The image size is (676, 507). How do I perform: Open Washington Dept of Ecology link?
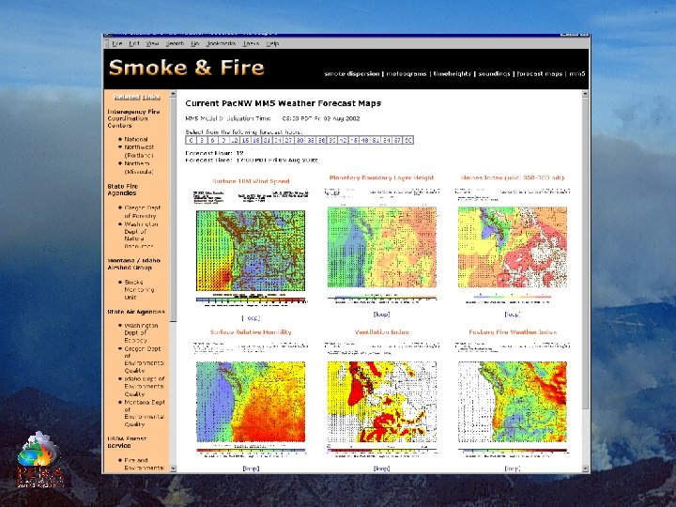tap(141, 332)
